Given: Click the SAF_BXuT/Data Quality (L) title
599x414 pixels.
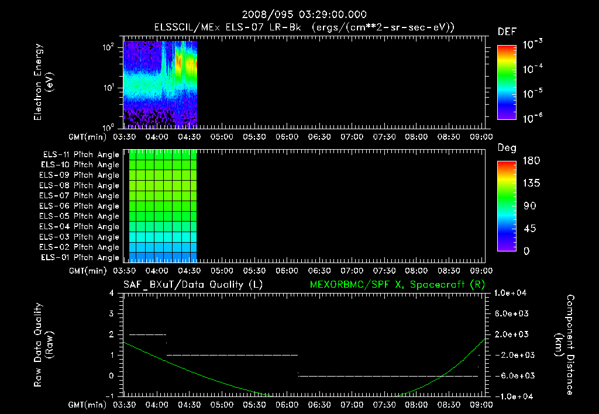Looking at the screenshot, I should [193, 285].
